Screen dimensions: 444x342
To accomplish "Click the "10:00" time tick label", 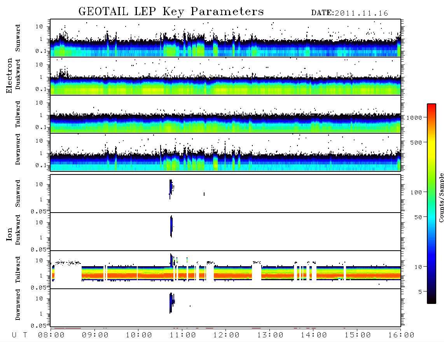I will [139, 335].
